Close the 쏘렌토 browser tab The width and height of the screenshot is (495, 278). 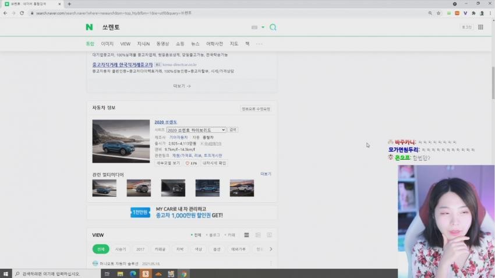[x=59, y=4]
